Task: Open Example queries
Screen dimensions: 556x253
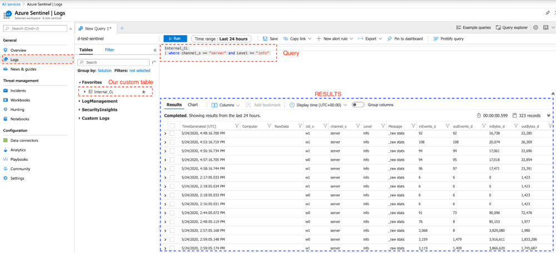Action: coord(473,27)
